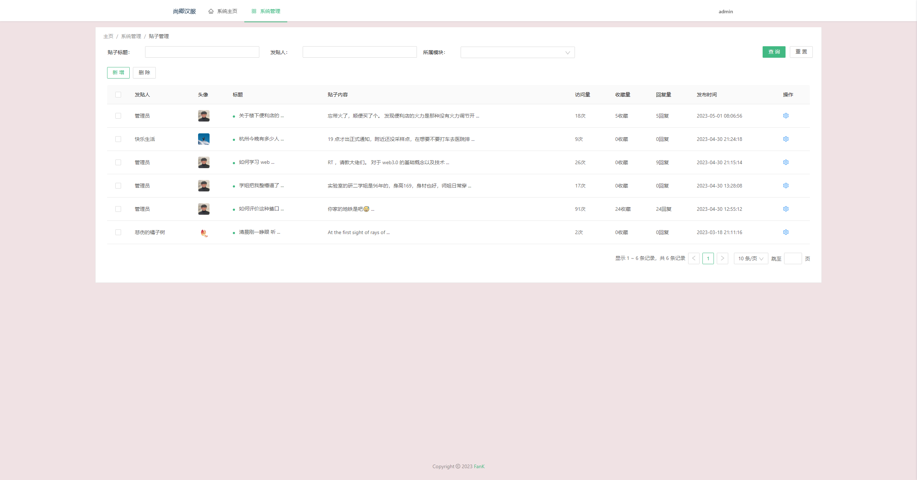Screen dimensions: 917x480
Task: Click the next page arrow in pagination
Action: 722,258
